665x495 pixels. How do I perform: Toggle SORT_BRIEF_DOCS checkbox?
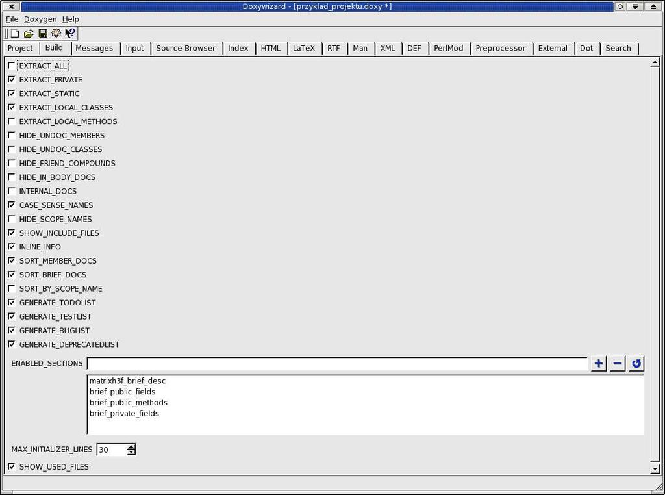[12, 275]
